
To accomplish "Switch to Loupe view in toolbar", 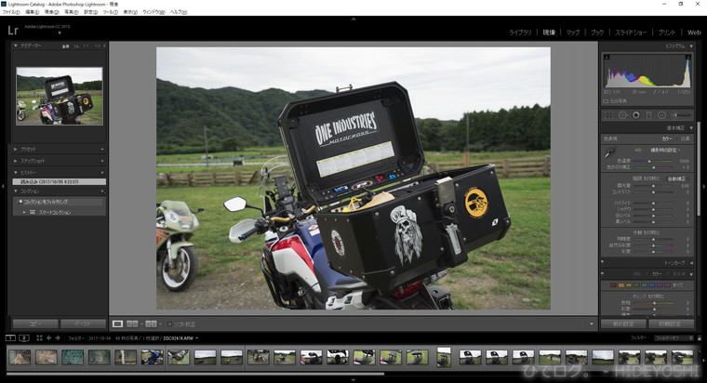I will [118, 324].
